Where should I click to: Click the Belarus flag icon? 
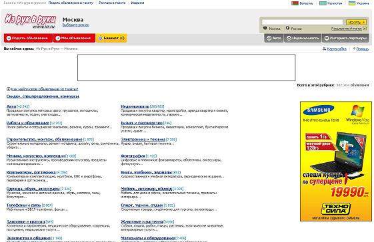coord(295,3)
